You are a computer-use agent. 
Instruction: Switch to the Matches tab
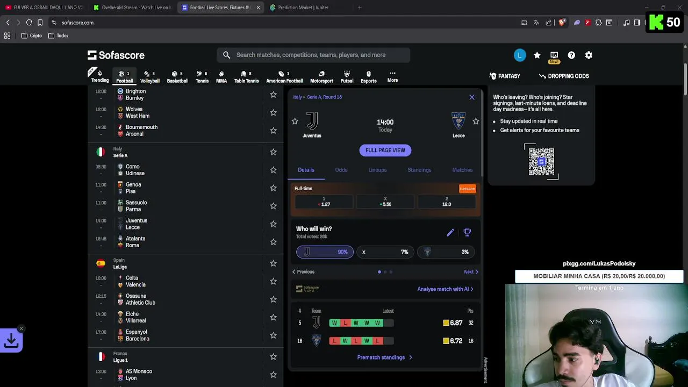click(x=462, y=170)
